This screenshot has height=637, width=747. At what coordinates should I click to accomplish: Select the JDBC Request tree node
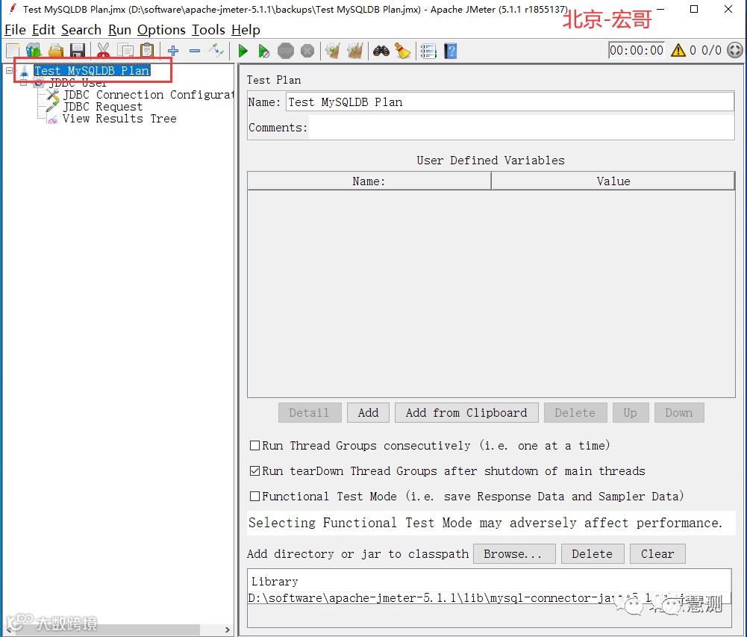pos(102,106)
